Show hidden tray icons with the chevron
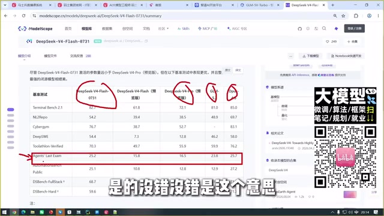The width and height of the screenshot is (384, 216). (x=332, y=212)
